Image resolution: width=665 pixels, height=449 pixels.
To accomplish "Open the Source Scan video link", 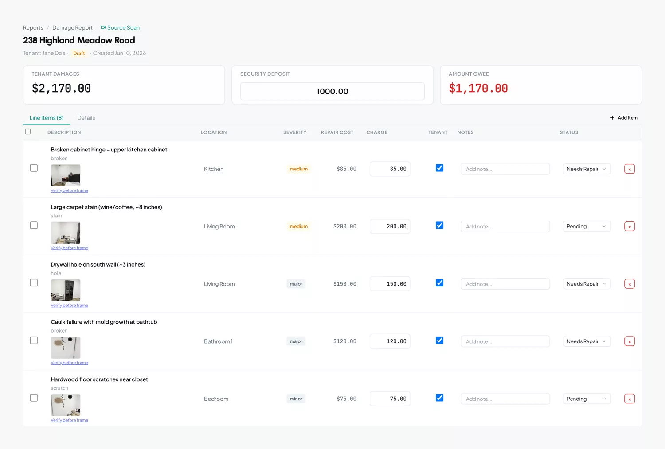I will [x=120, y=27].
